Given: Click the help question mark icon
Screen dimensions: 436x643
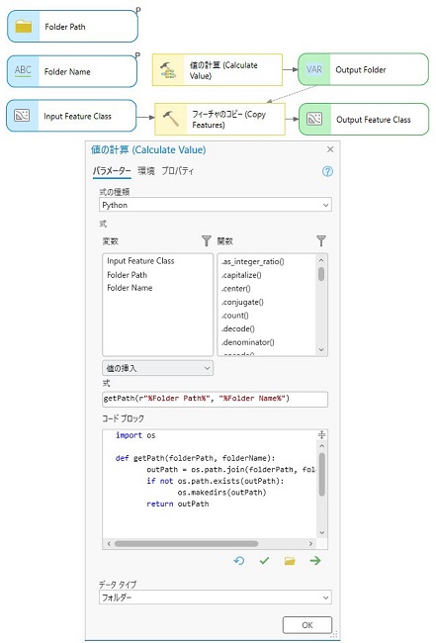Looking at the screenshot, I should pyautogui.click(x=327, y=171).
